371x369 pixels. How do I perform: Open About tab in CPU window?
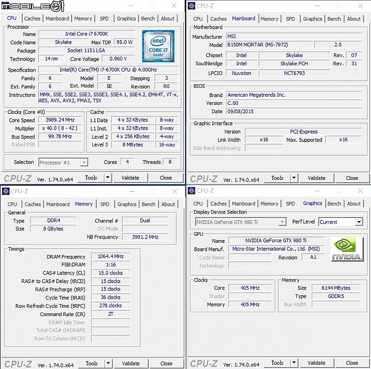[x=168, y=19]
